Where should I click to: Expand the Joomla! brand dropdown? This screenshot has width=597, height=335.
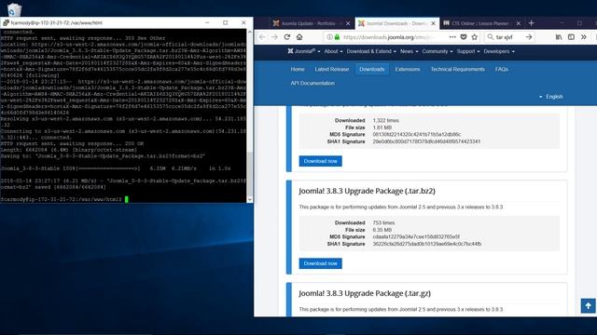304,51
